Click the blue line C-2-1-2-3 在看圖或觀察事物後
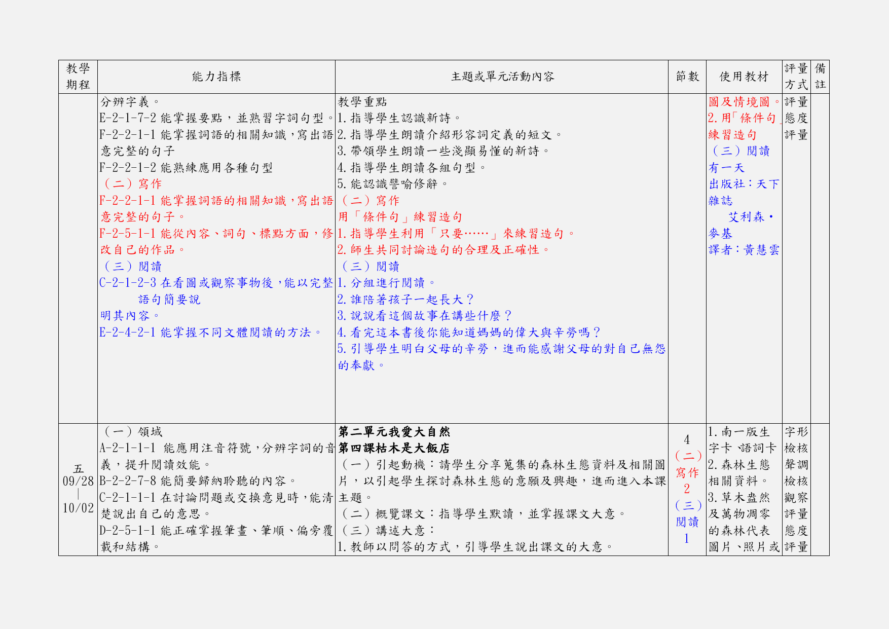Image resolution: width=889 pixels, height=629 pixels. click(216, 283)
